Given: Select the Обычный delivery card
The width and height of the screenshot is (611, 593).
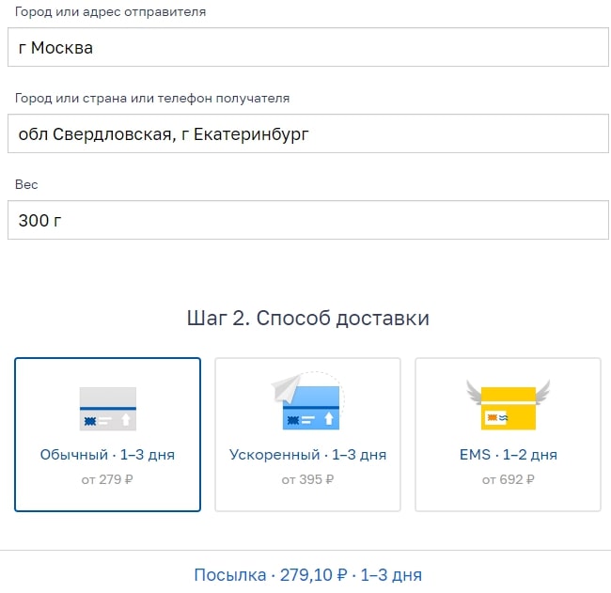Looking at the screenshot, I should [107, 434].
